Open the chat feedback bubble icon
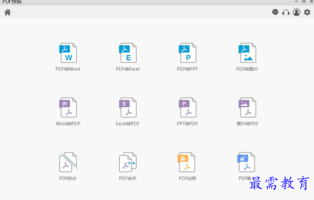The image size is (314, 200). pos(275,12)
